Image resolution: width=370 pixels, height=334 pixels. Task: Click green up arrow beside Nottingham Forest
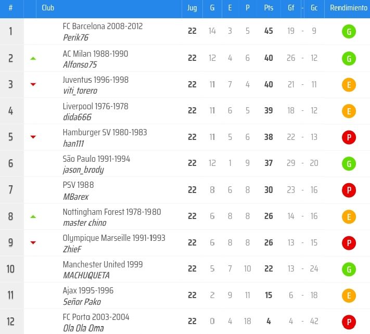point(33,216)
